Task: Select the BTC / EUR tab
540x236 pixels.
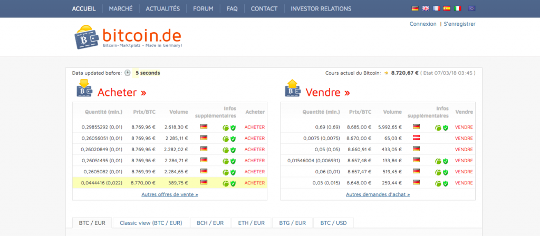Action: click(x=92, y=223)
